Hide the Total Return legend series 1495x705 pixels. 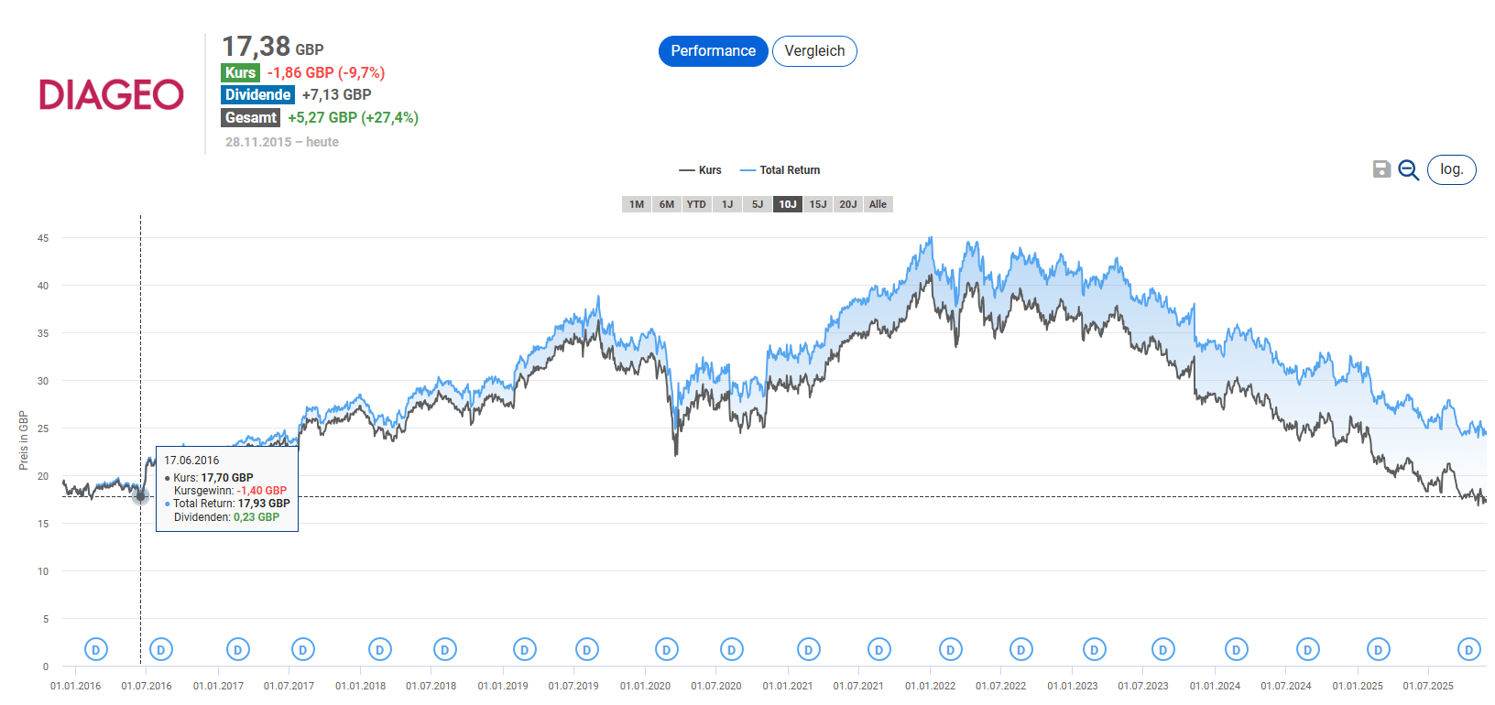tap(780, 170)
